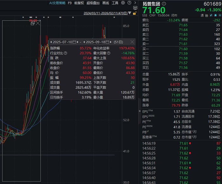Click the info icon beside 拓普集团
Image resolution: width=222 pixels, height=184 pixels.
coord(164,4)
